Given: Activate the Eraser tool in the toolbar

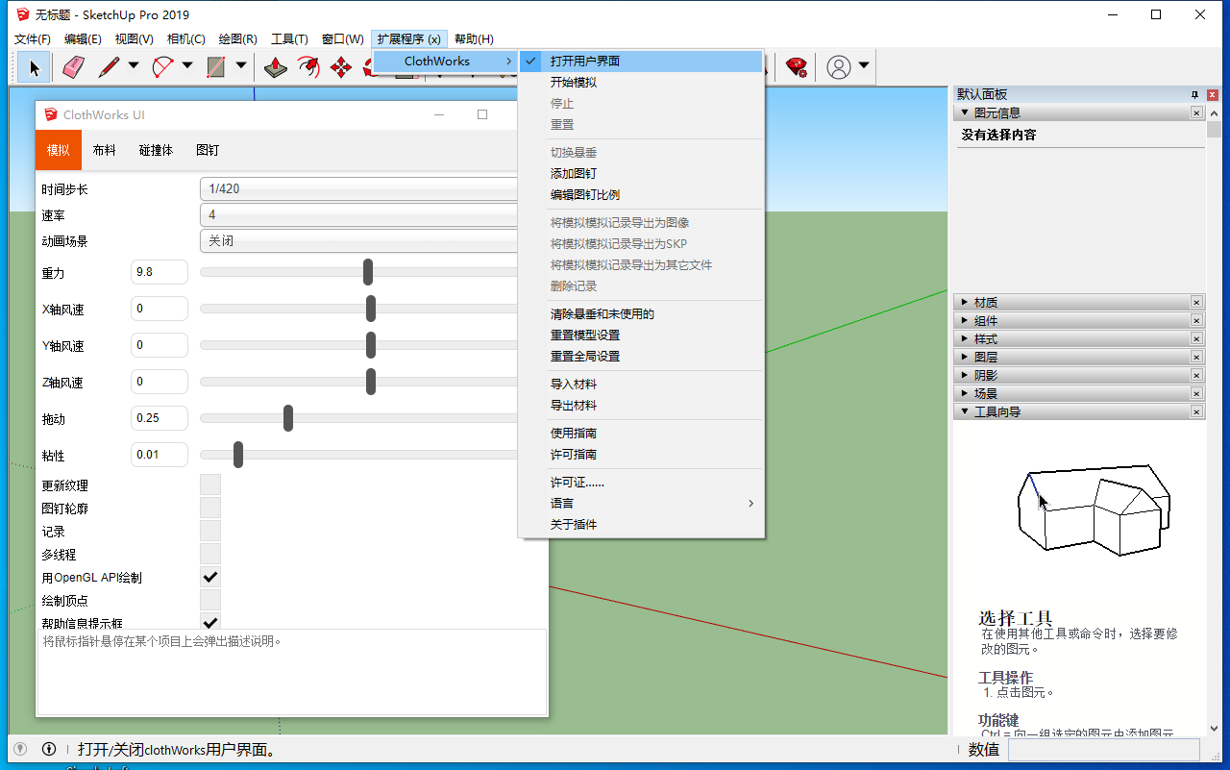Looking at the screenshot, I should click(72, 66).
